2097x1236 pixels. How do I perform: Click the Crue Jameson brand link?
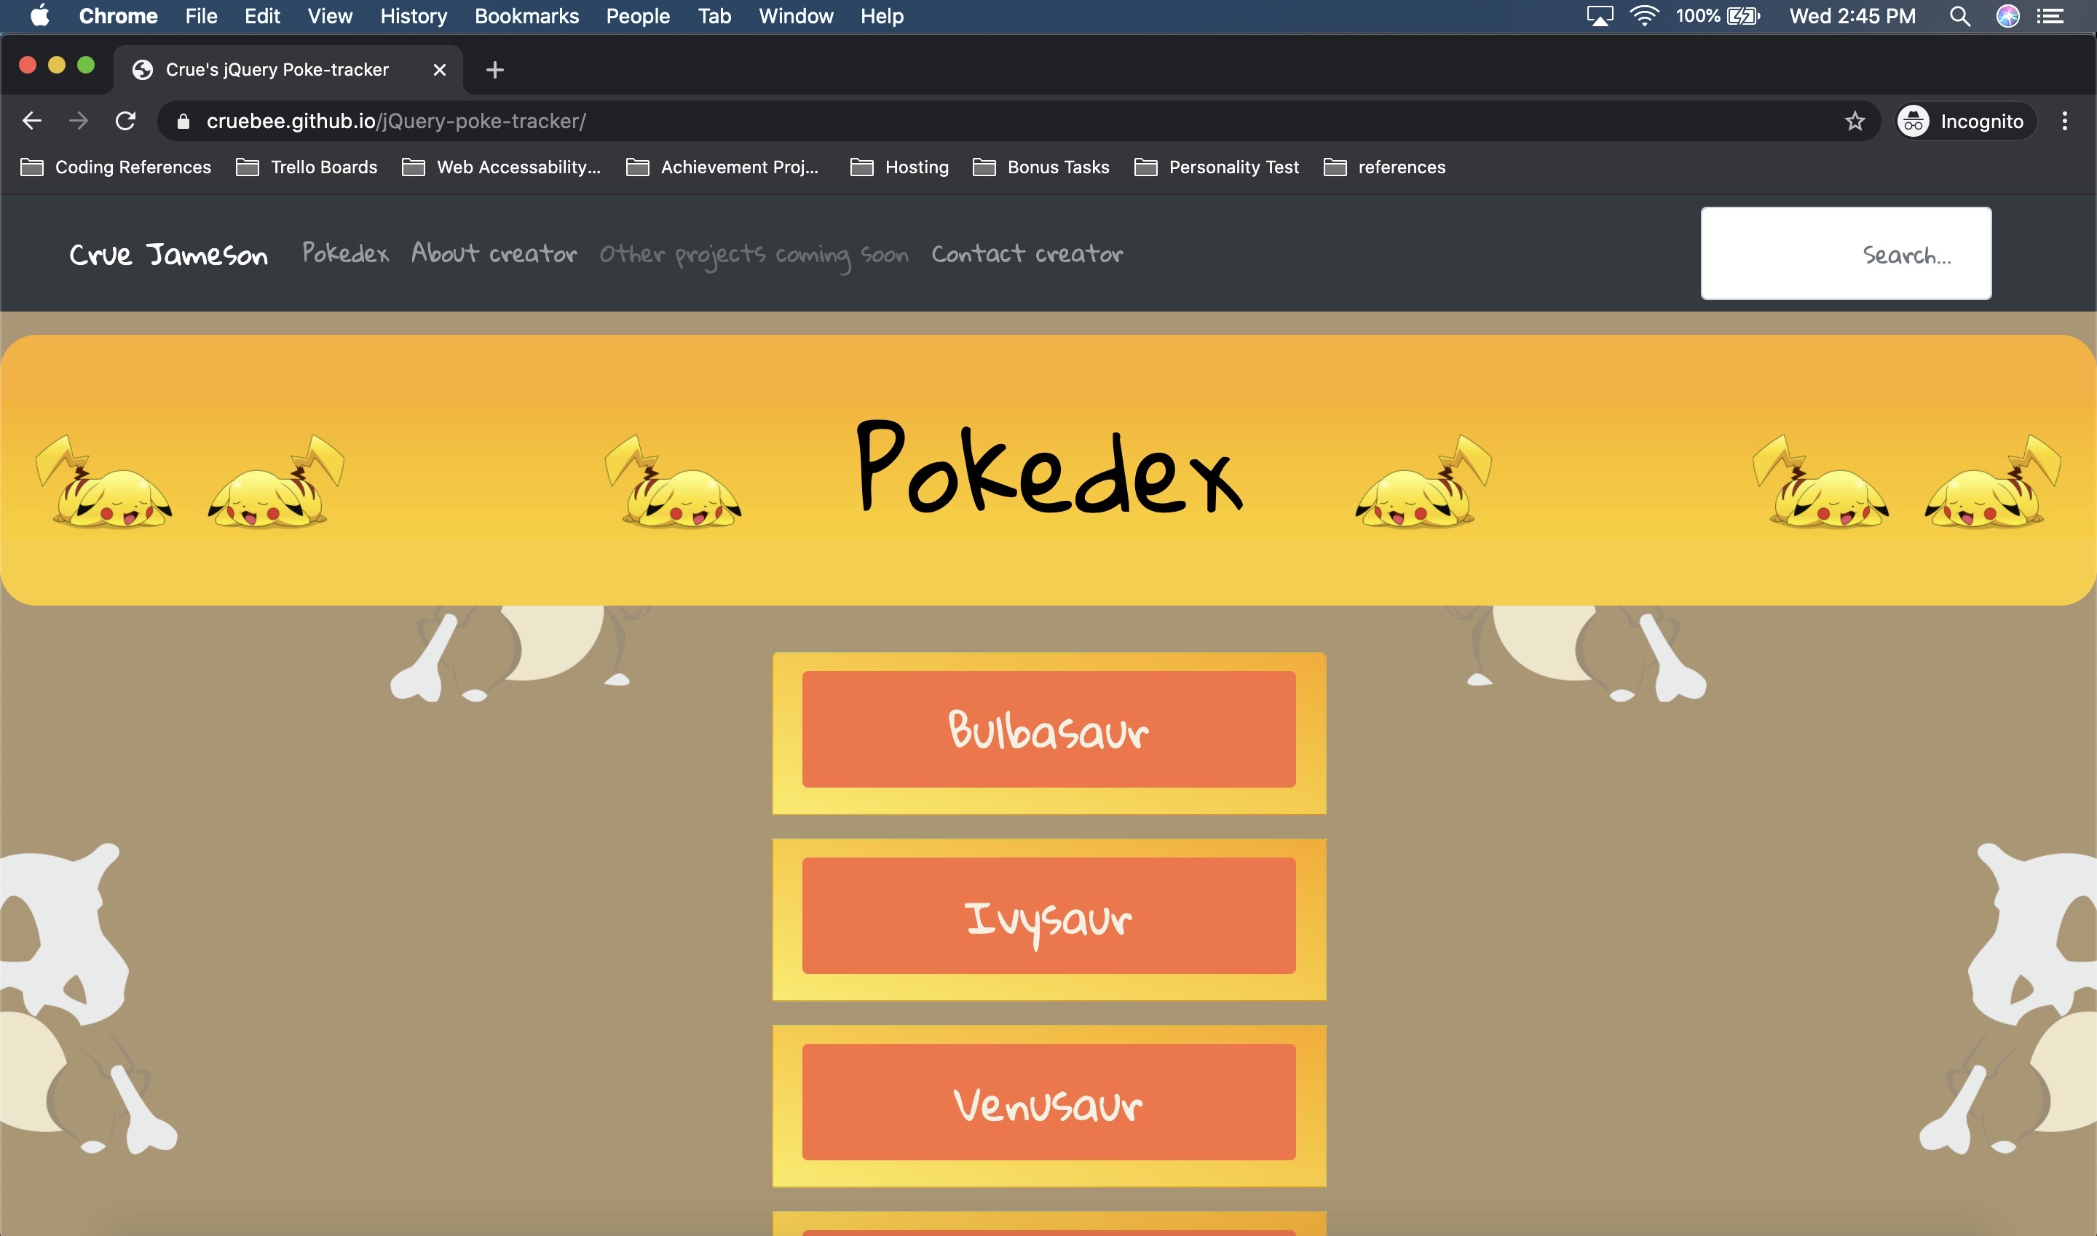point(168,254)
